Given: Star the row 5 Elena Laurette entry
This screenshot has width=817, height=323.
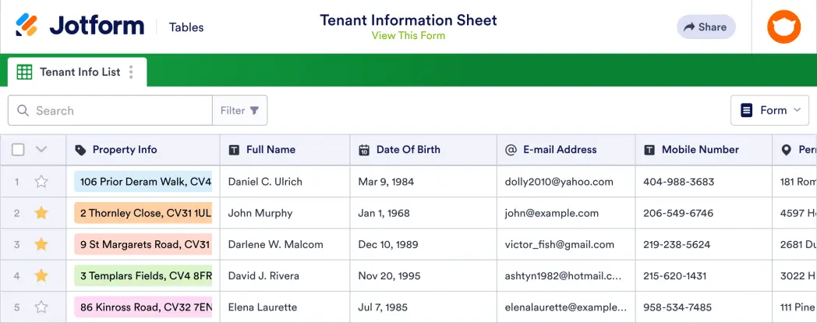Looking at the screenshot, I should (x=41, y=307).
